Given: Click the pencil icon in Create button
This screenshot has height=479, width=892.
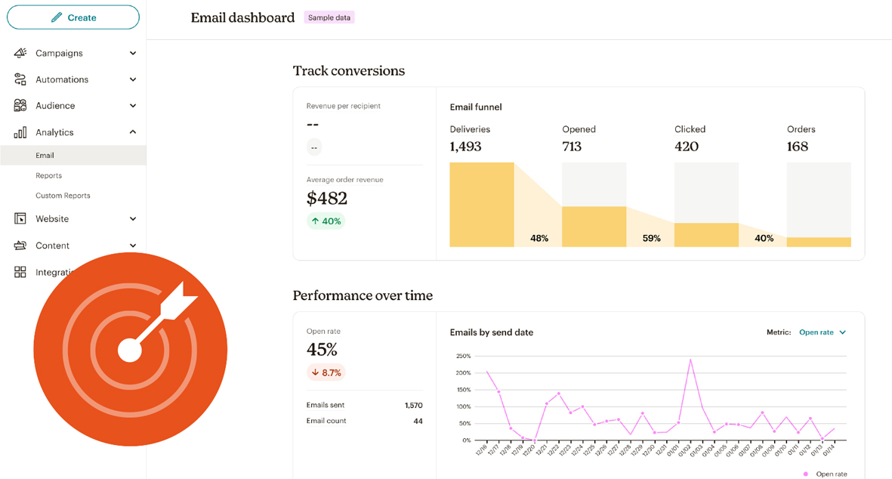Looking at the screenshot, I should tap(57, 17).
